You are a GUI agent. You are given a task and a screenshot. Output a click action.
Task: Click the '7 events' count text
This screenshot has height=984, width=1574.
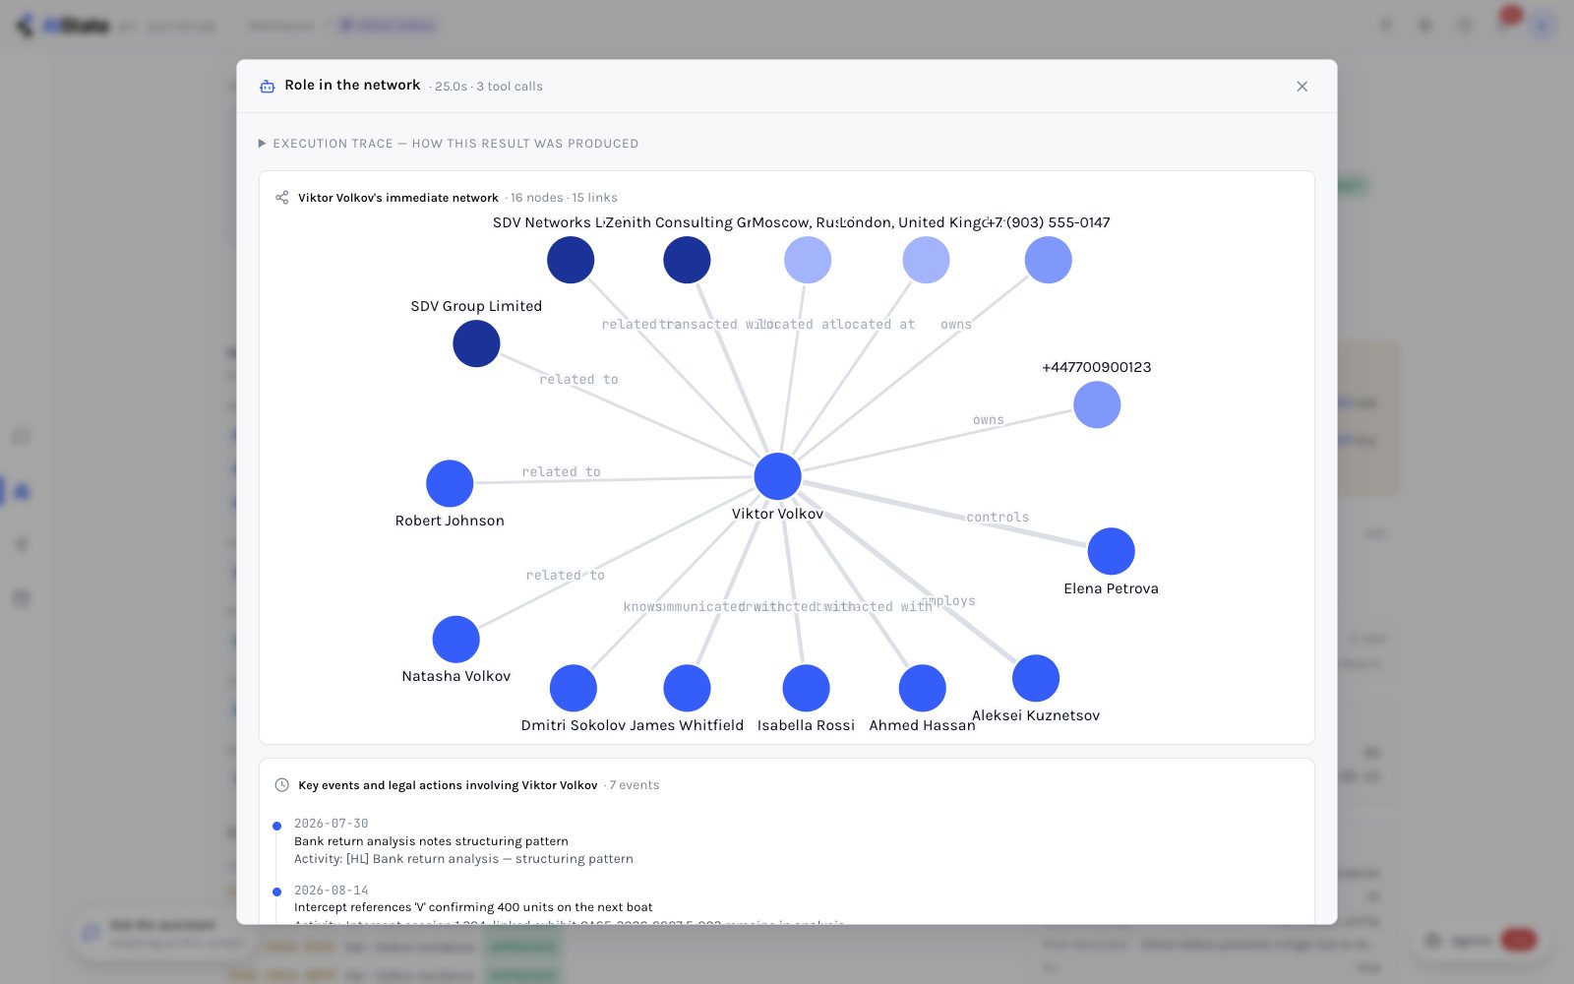click(x=635, y=785)
